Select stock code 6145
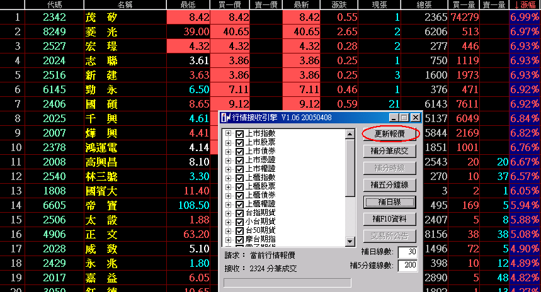Screen dimensions: 541x292 [54, 89]
